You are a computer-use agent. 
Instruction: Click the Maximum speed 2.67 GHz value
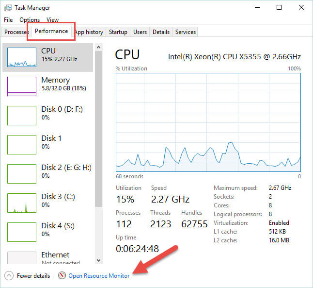point(280,188)
